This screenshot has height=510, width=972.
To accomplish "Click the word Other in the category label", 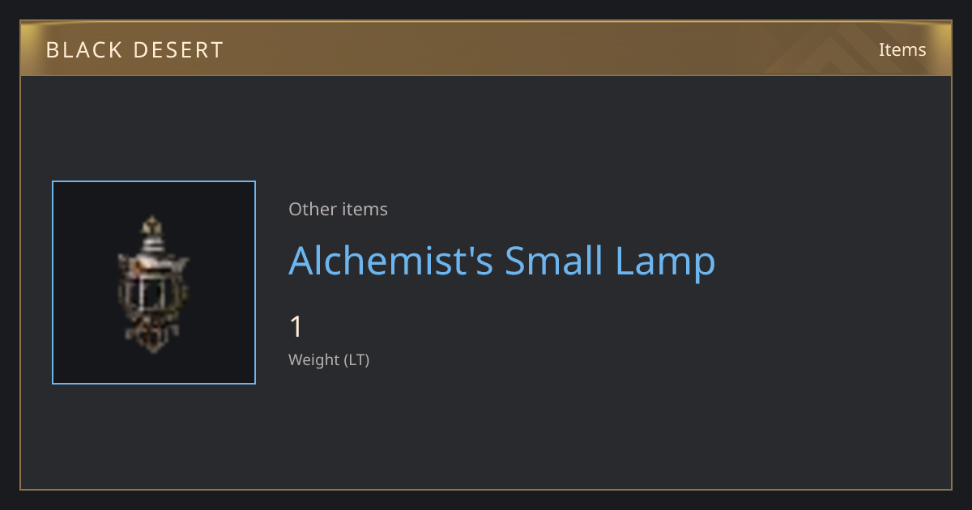I will (312, 209).
